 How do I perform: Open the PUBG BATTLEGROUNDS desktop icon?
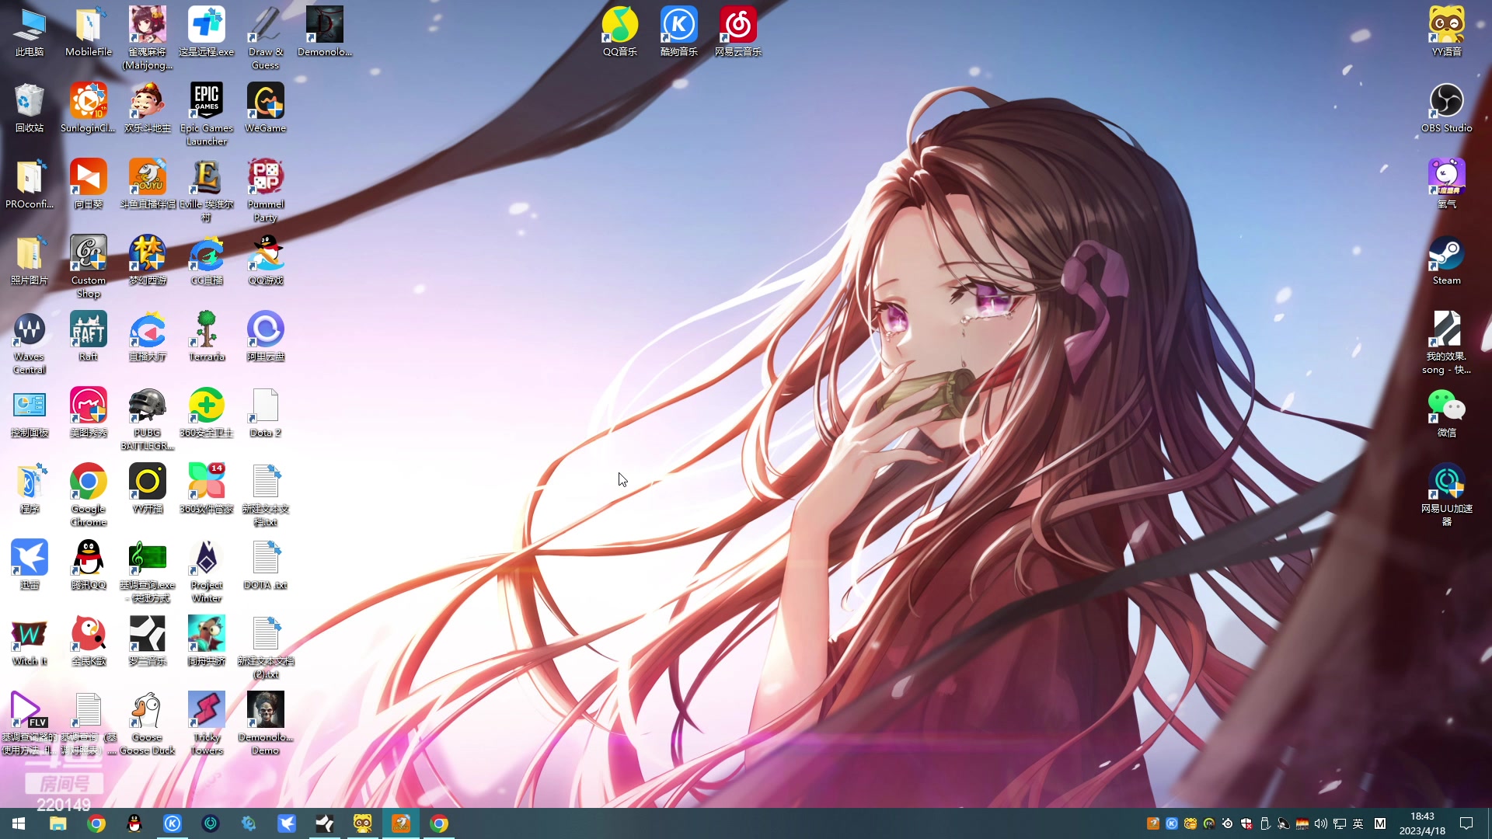pyautogui.click(x=148, y=419)
